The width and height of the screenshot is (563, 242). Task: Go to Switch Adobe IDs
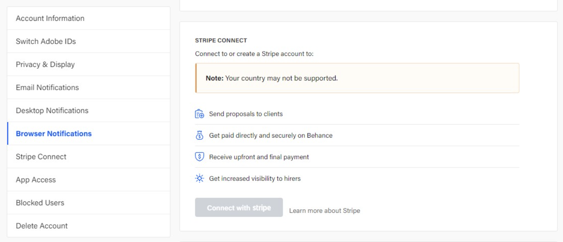pos(89,41)
